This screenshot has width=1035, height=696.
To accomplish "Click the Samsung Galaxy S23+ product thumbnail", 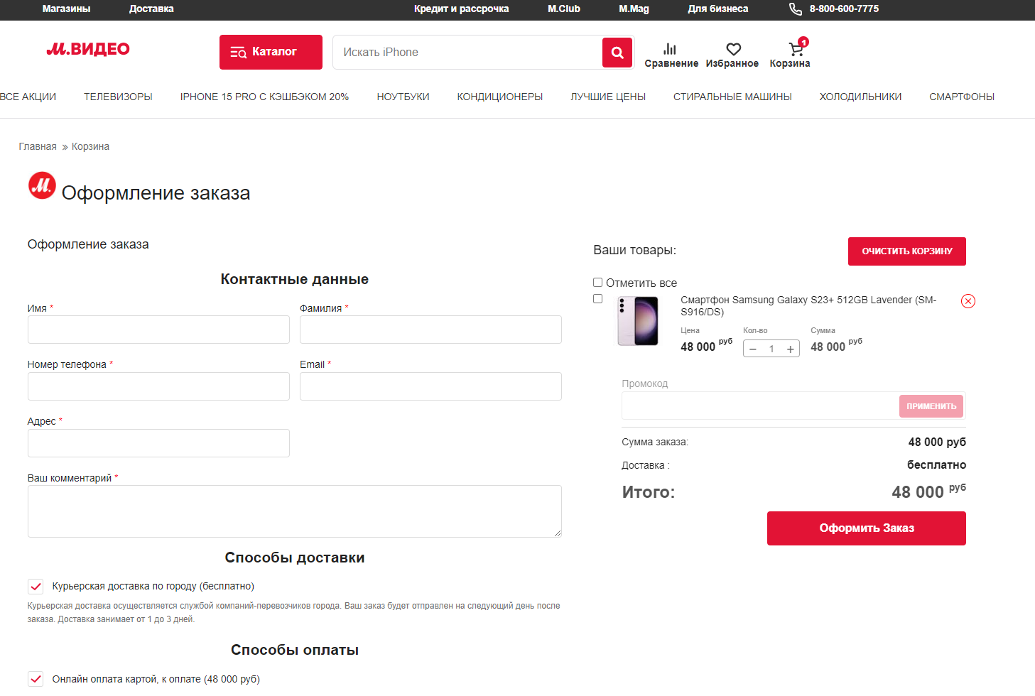I will (x=638, y=321).
